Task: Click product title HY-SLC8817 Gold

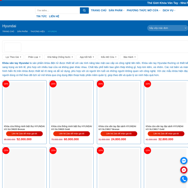Action: (x=164, y=128)
